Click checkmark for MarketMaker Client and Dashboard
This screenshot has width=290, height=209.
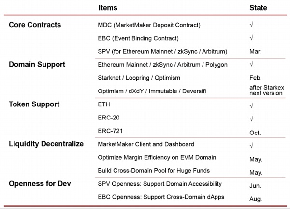coord(251,145)
